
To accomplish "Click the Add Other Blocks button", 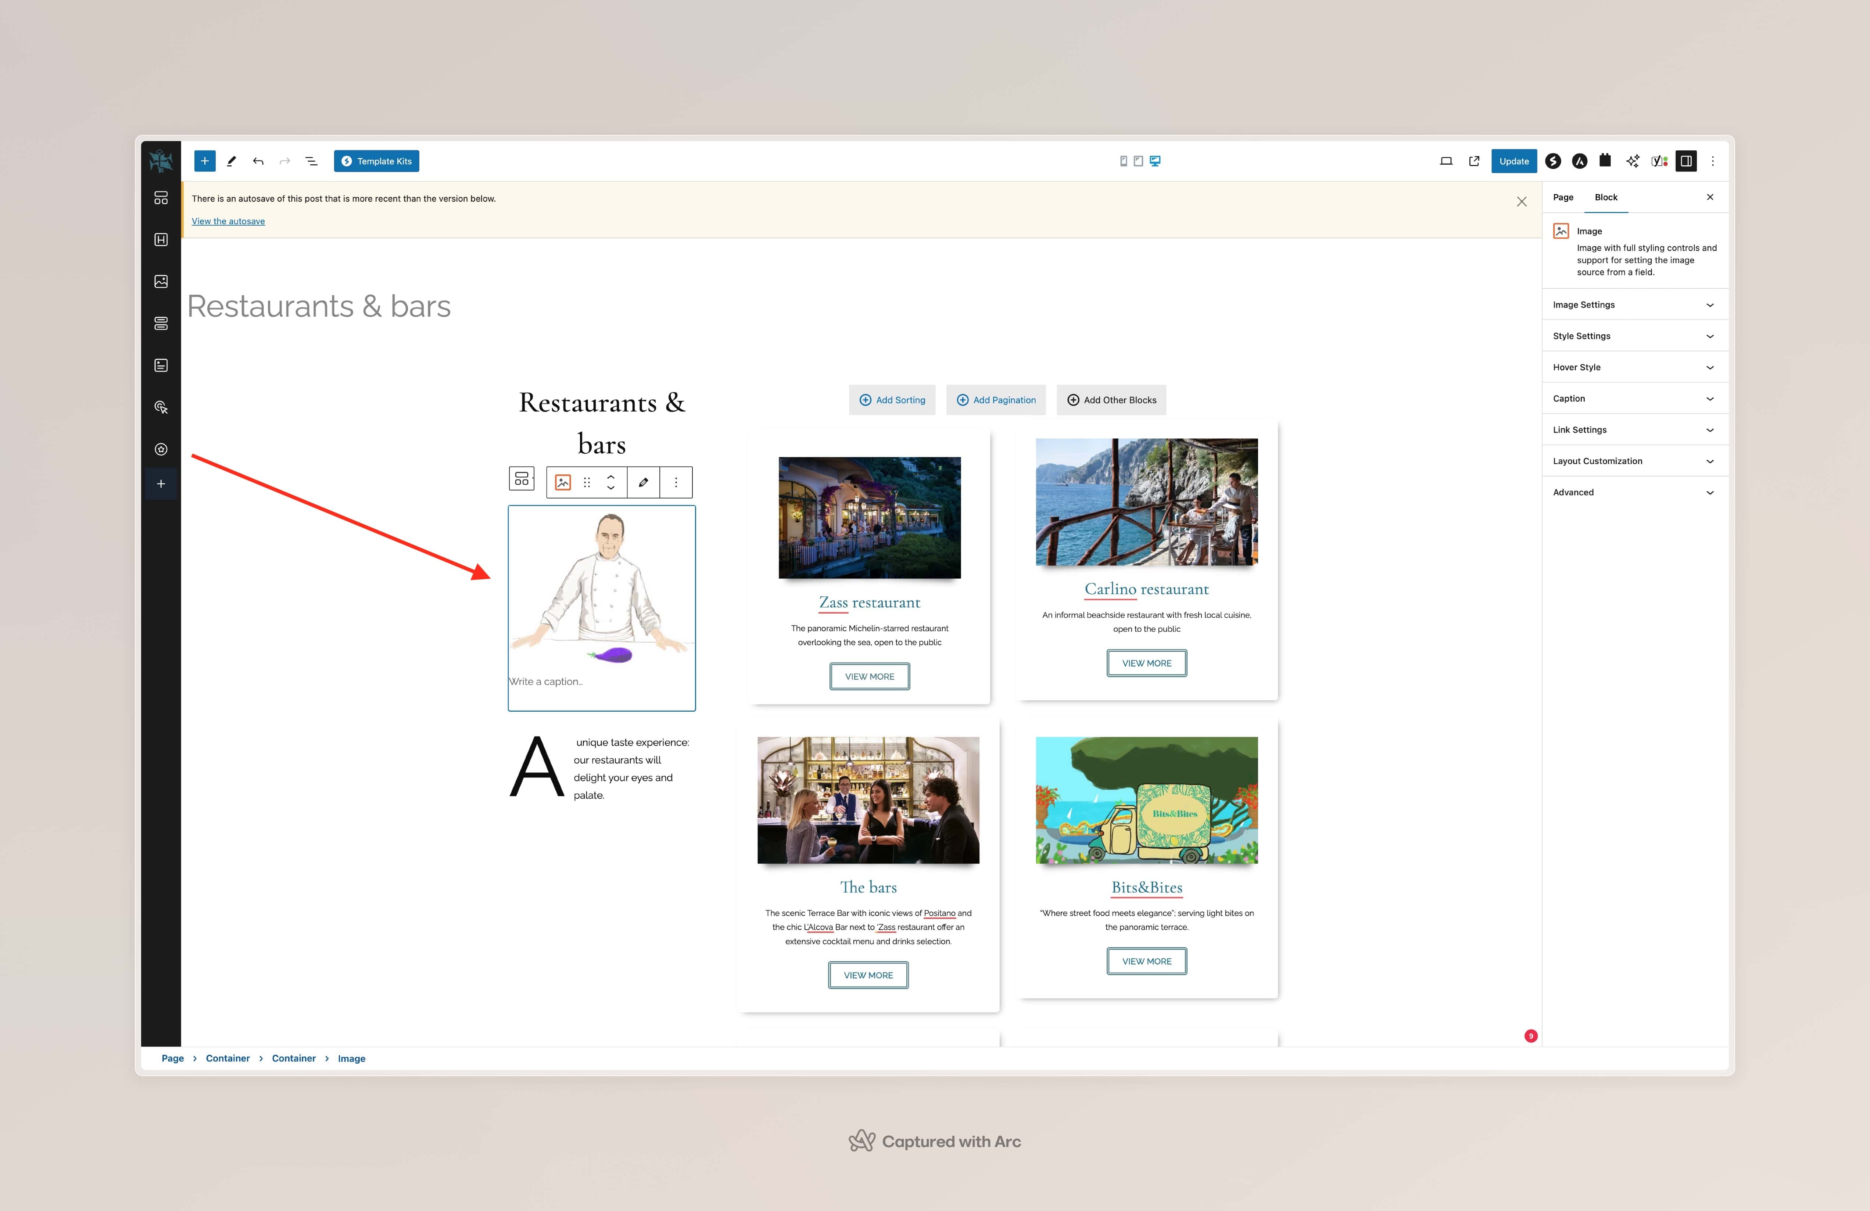I will point(1111,400).
